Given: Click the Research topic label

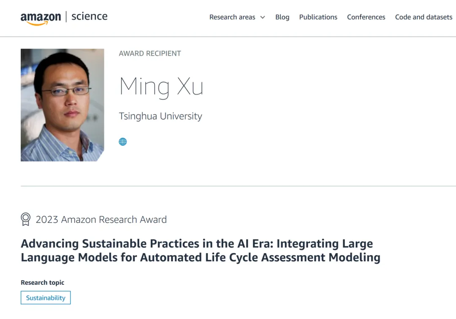Looking at the screenshot, I should 43,283.
